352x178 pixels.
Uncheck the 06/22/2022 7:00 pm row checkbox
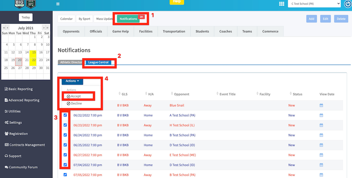(65, 115)
